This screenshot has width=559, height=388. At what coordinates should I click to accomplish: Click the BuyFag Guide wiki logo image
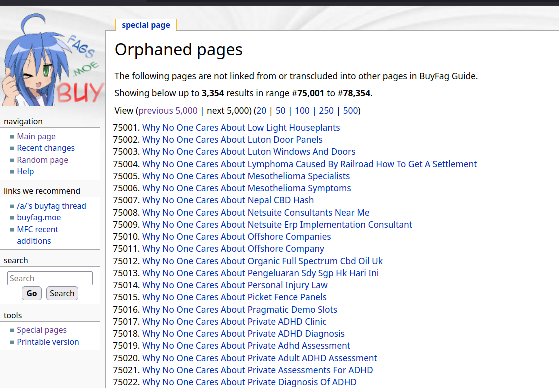[x=53, y=60]
